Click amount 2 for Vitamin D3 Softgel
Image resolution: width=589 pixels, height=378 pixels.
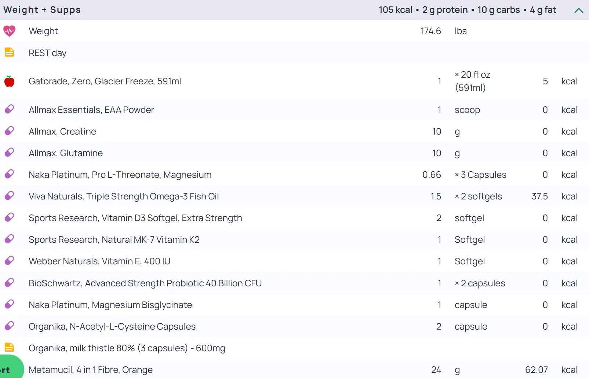(439, 218)
